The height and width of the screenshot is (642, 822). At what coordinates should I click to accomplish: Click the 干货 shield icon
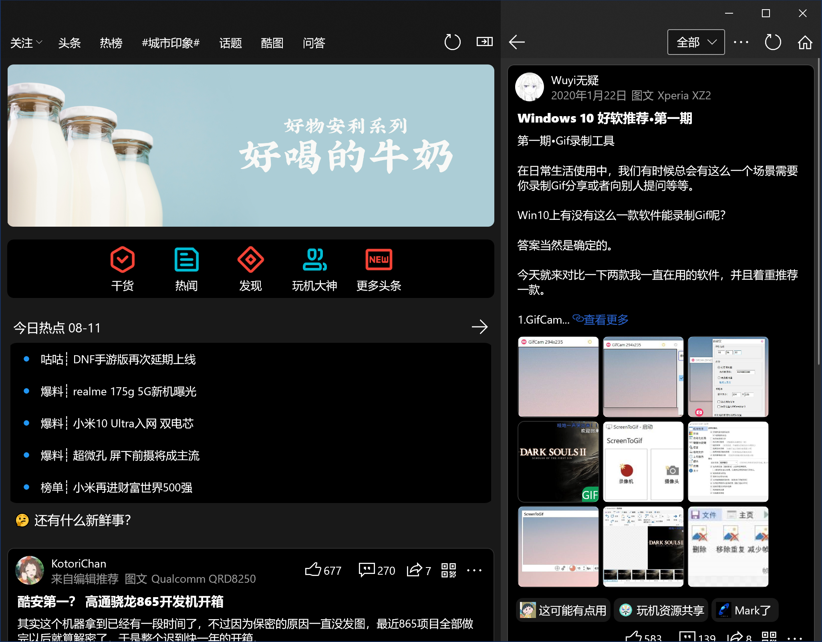(122, 260)
